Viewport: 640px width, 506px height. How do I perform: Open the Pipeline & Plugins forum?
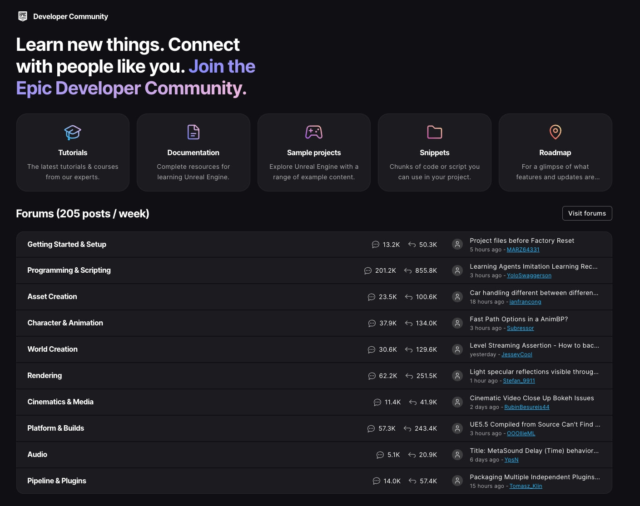(x=57, y=481)
